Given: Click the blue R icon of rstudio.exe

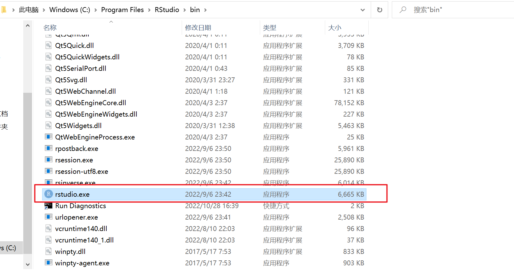Looking at the screenshot, I should pyautogui.click(x=49, y=194).
